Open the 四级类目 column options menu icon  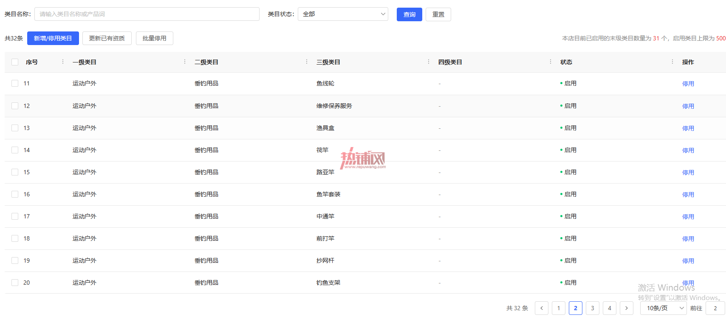coord(551,62)
